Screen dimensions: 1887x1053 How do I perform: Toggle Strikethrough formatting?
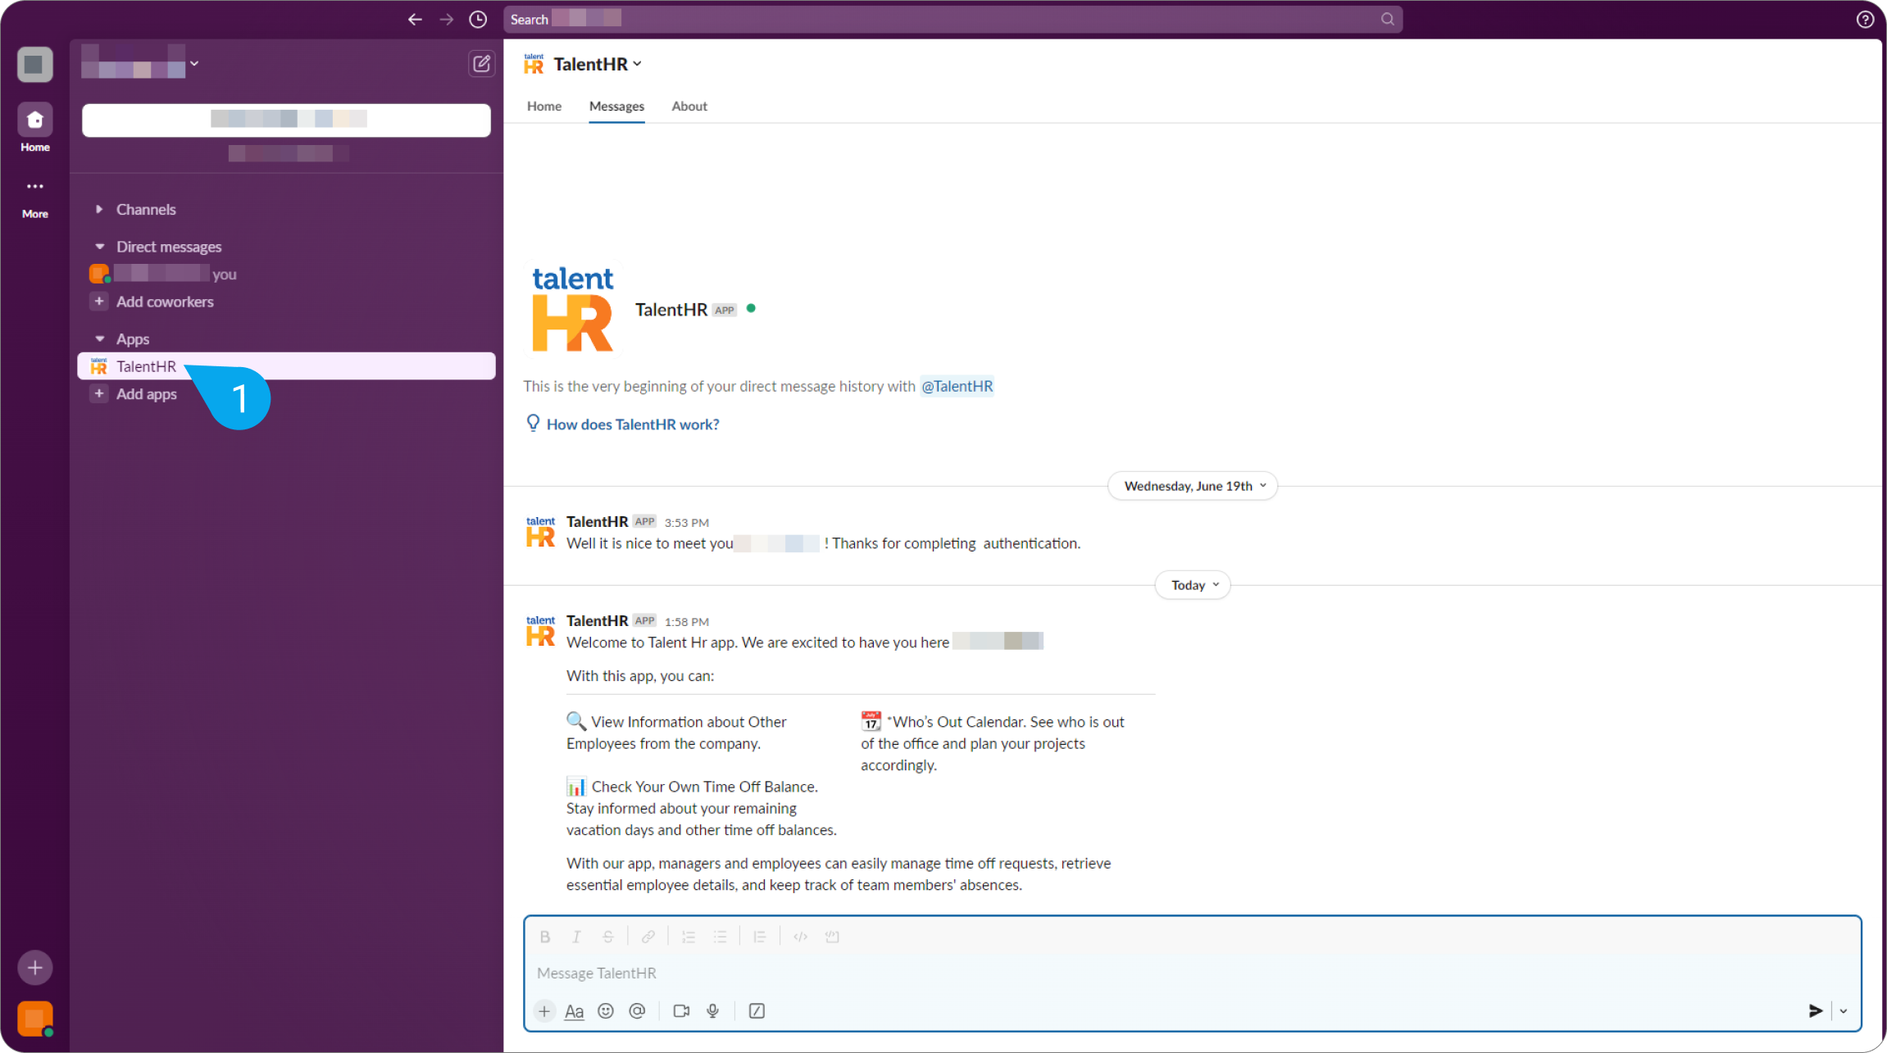(608, 937)
